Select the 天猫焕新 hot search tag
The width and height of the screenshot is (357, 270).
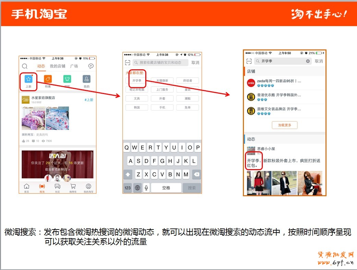[x=162, y=81]
